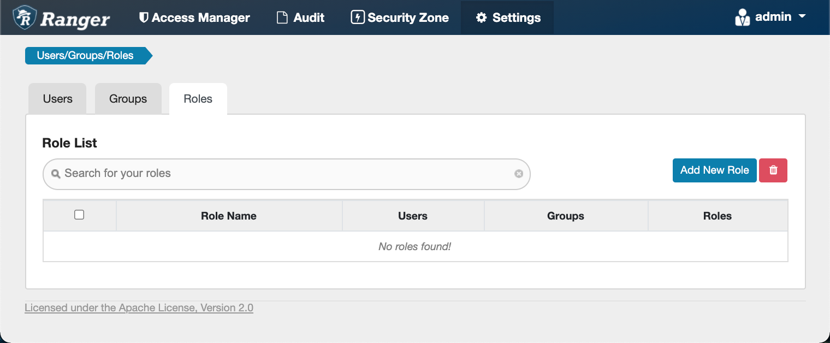Delete selected roles using the trash icon
This screenshot has height=343, width=830.
pyautogui.click(x=773, y=170)
